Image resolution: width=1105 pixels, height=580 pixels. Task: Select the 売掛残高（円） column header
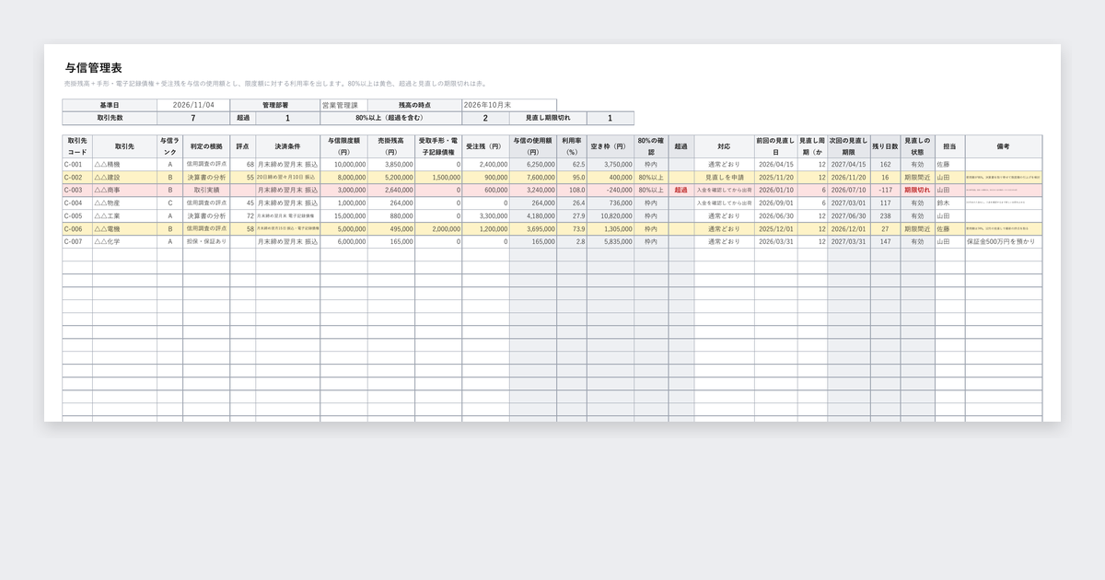pos(391,146)
